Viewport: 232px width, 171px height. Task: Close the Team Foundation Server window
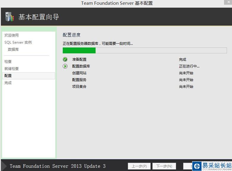[x=228, y=2]
